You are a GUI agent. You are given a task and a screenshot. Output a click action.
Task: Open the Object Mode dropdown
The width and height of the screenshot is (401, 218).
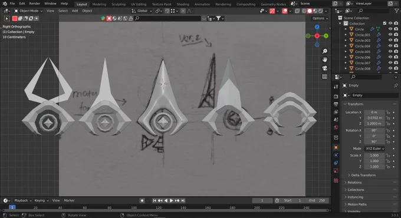pos(28,11)
